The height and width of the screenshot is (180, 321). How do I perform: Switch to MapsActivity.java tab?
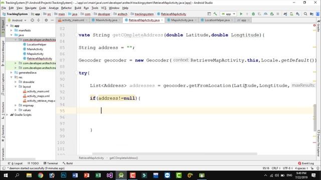(182, 20)
